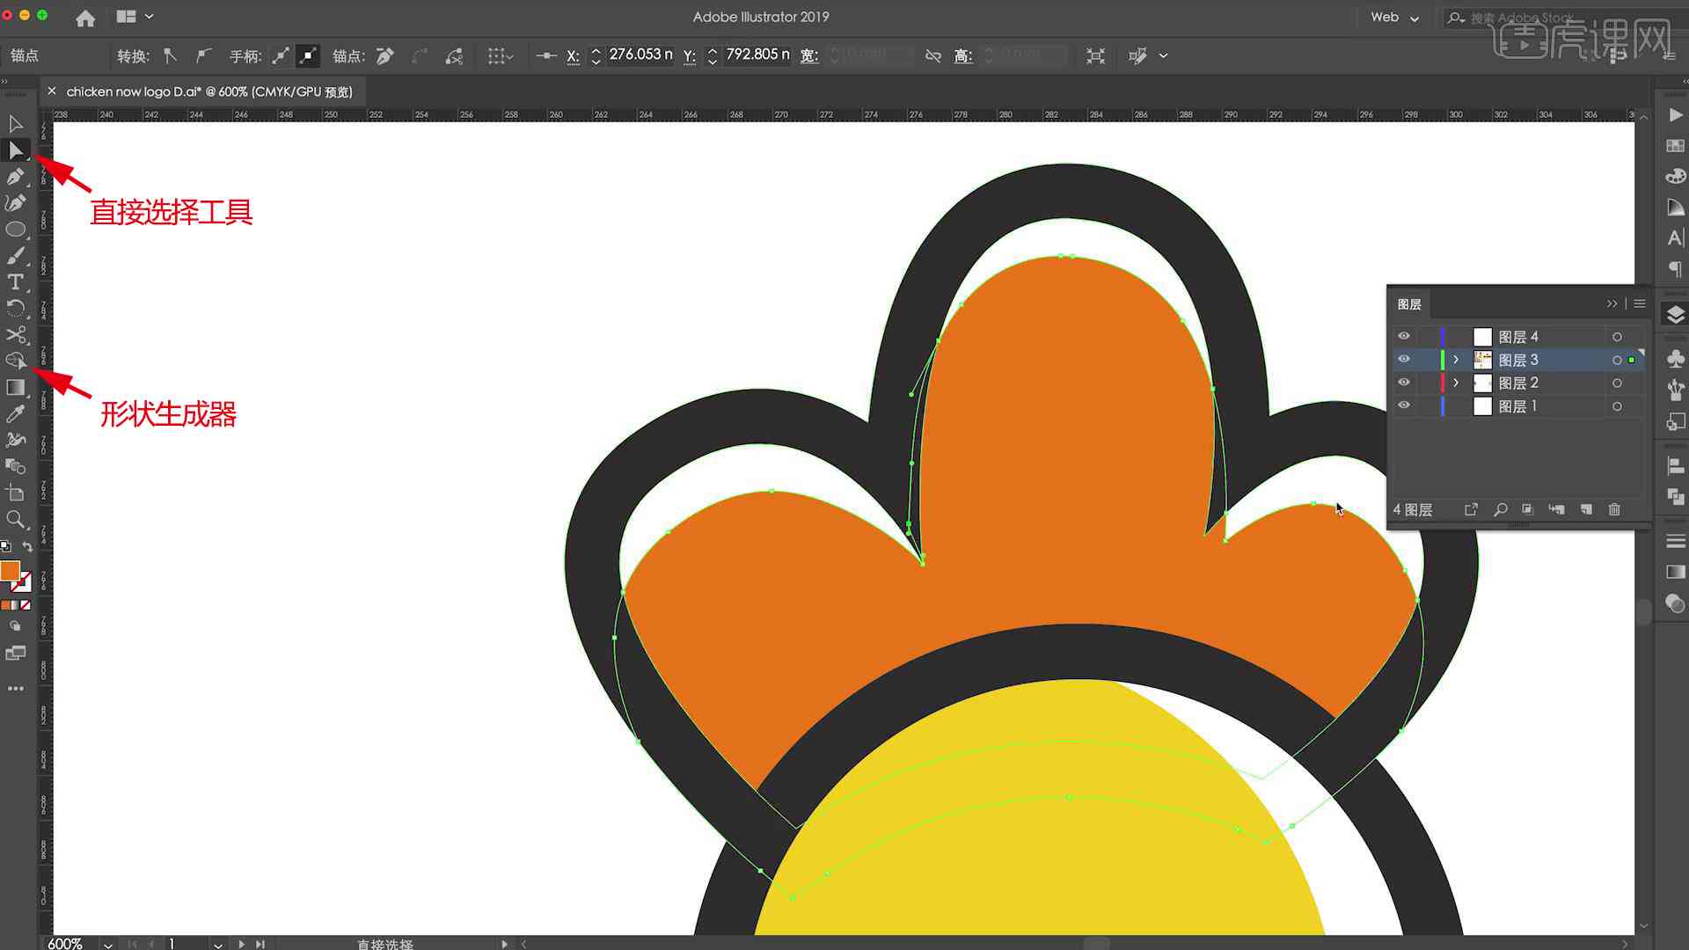The image size is (1689, 950).
Task: Hide 图层 1 with eye icon
Action: 1404,406
